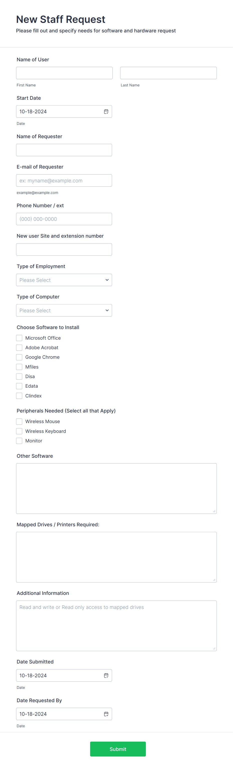Screen dimensions: 233x769
Task: Open the Type of Employment dropdown
Action: pos(64,280)
